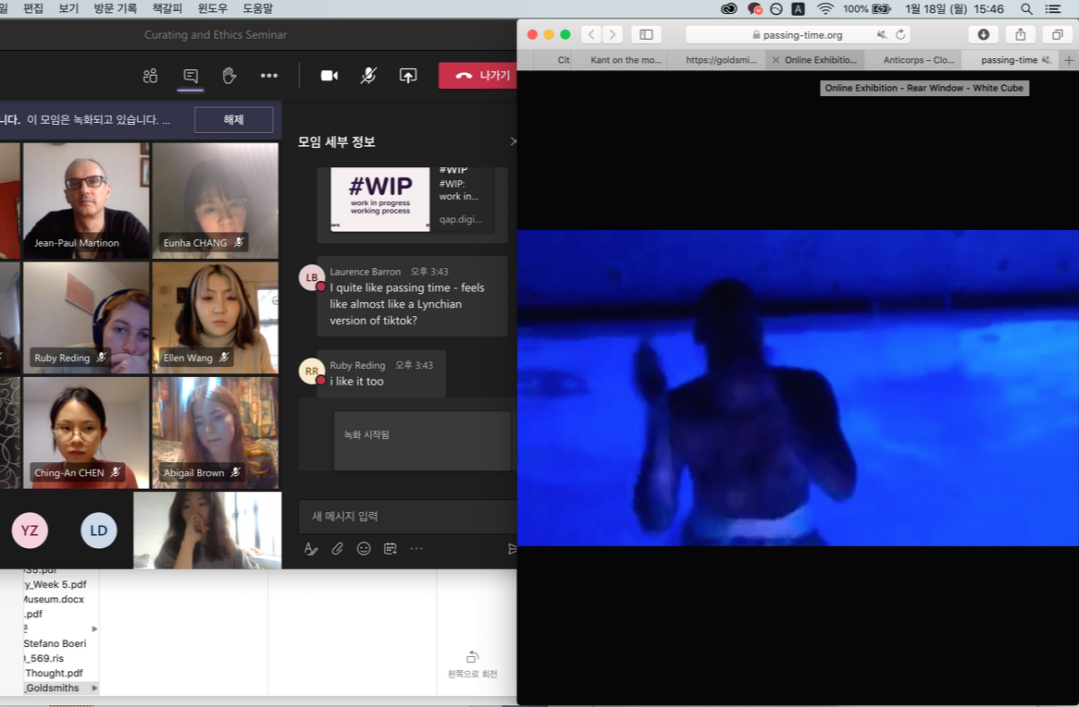Switch to passing-time tab
1079x707 pixels.
pyautogui.click(x=1009, y=60)
